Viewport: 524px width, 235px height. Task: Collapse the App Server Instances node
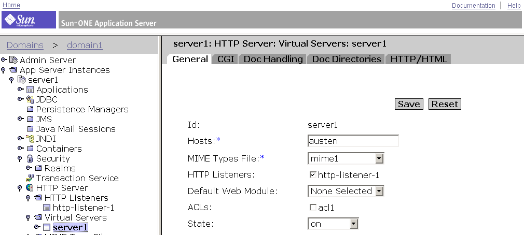(4, 70)
